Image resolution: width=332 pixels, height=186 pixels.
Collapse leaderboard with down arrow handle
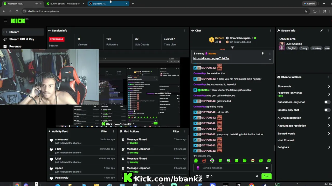(x=232, y=47)
